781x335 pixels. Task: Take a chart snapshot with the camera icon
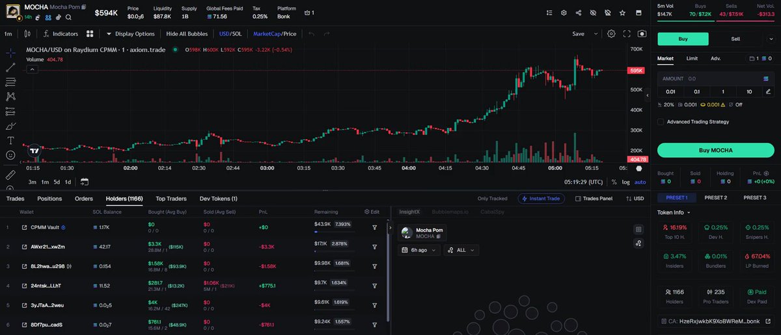pyautogui.click(x=642, y=34)
